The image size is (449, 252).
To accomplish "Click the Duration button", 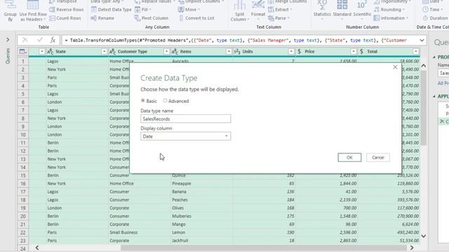I will click(x=435, y=18).
